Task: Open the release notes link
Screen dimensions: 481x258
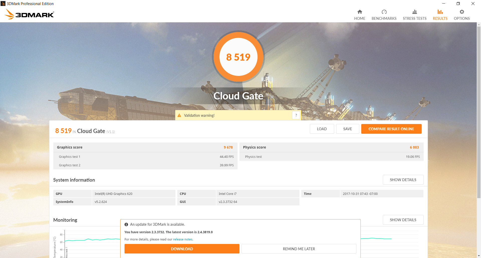Action: pos(183,239)
